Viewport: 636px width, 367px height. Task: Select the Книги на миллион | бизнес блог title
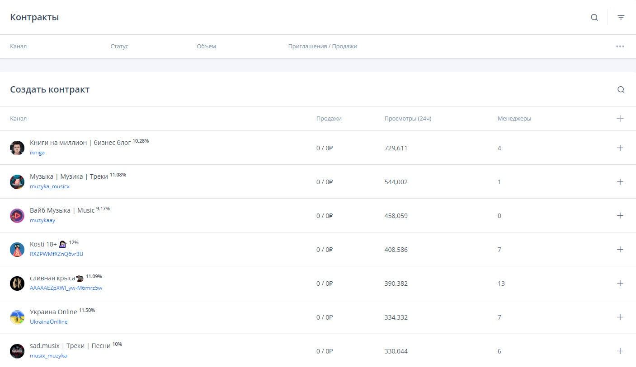click(x=80, y=143)
